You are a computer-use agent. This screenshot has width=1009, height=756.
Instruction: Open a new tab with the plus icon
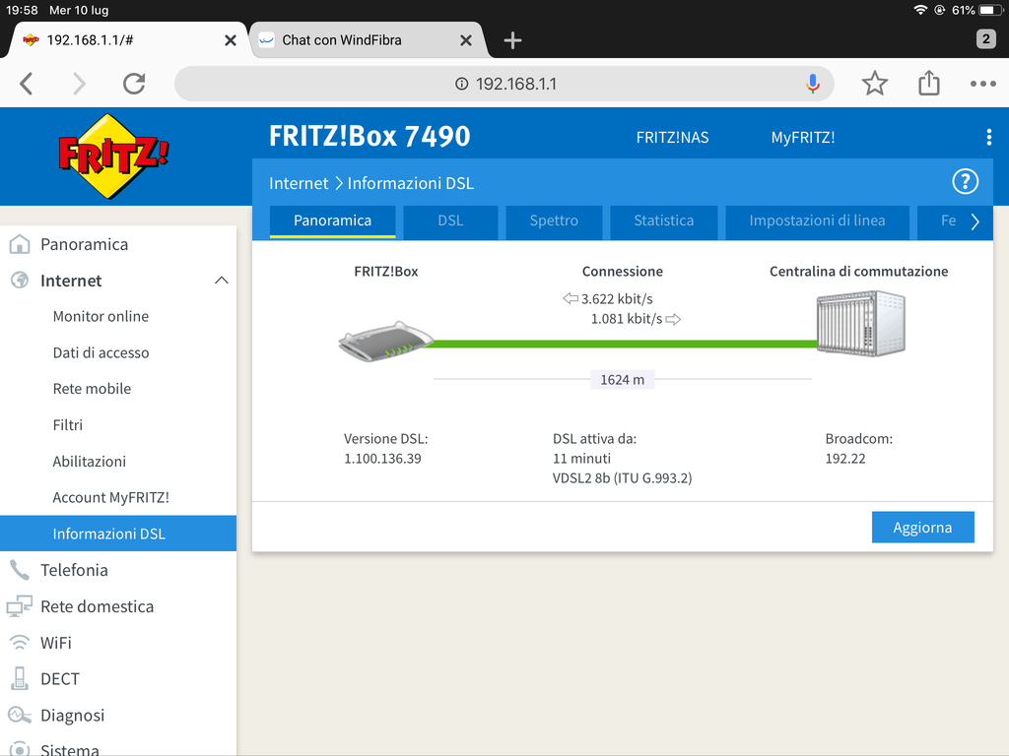(x=512, y=40)
